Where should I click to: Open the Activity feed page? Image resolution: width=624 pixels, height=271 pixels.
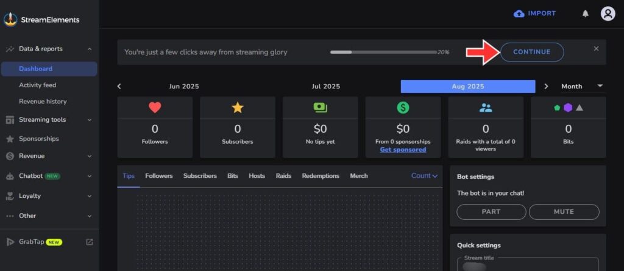37,85
